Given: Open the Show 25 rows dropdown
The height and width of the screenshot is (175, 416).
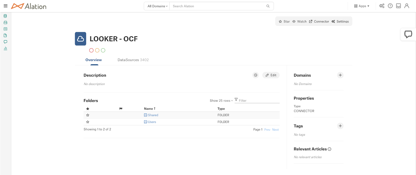Looking at the screenshot, I should pyautogui.click(x=221, y=101).
